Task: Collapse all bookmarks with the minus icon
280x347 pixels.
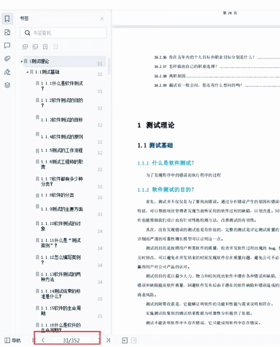Action: coord(35,47)
